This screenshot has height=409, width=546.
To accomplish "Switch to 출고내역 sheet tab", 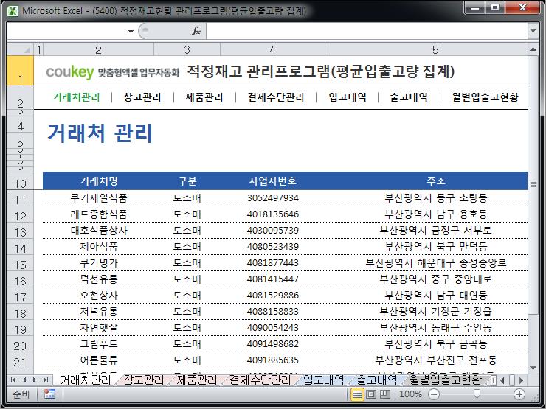I will (377, 380).
